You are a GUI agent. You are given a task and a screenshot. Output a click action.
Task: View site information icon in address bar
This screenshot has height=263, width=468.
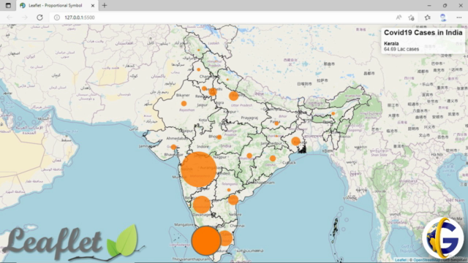(57, 18)
